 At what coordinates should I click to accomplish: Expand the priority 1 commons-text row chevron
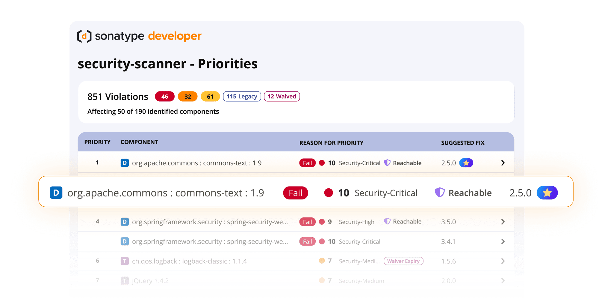coord(503,163)
